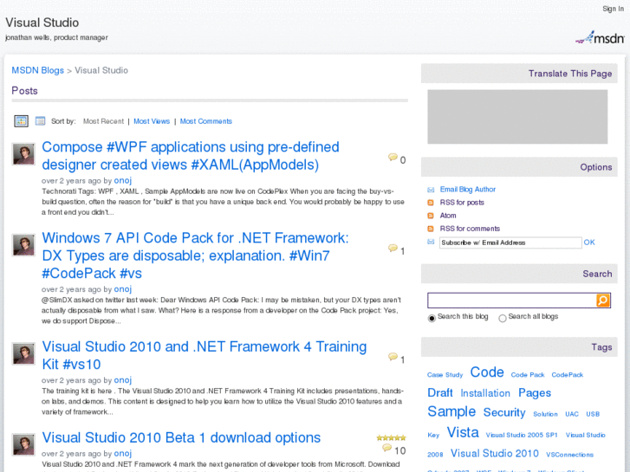
Task: Select the VSConnections tag
Action: (569, 455)
